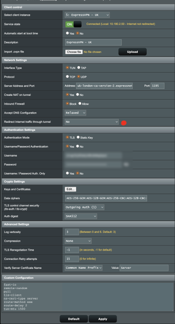Expand the Redirect Internet traffic dropdown
175x324 pixels.
(92, 122)
